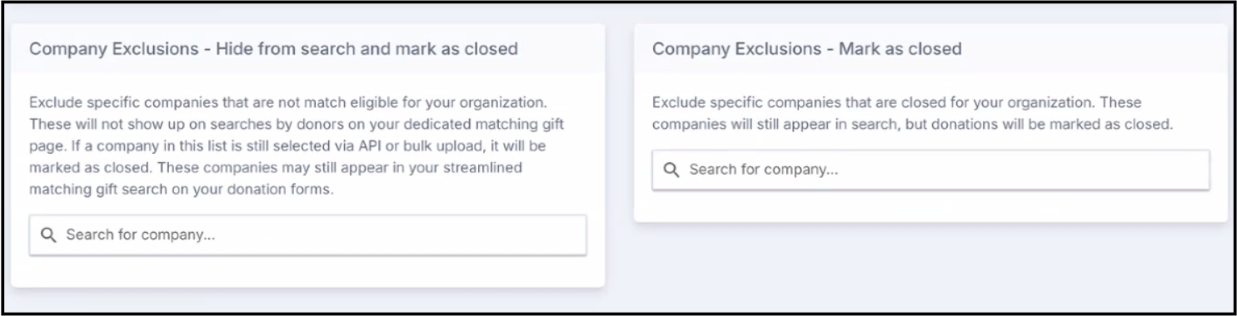
Task: Focus search field in Hide from search card
Action: [308, 235]
